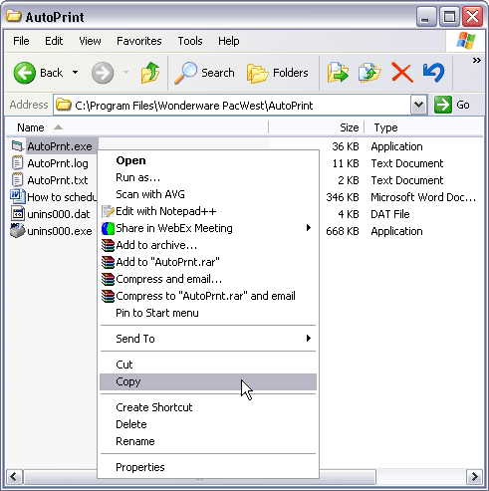The width and height of the screenshot is (489, 491).
Task: Maximize the AutoPrint window
Action: (449, 17)
